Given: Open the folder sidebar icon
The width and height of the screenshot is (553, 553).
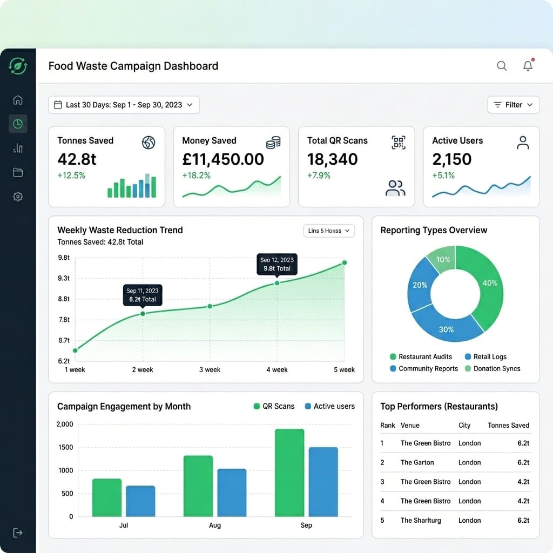Looking at the screenshot, I should pos(18,172).
